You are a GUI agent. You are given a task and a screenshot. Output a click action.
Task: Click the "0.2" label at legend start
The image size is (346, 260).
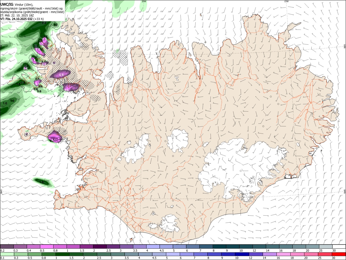pos(2,251)
